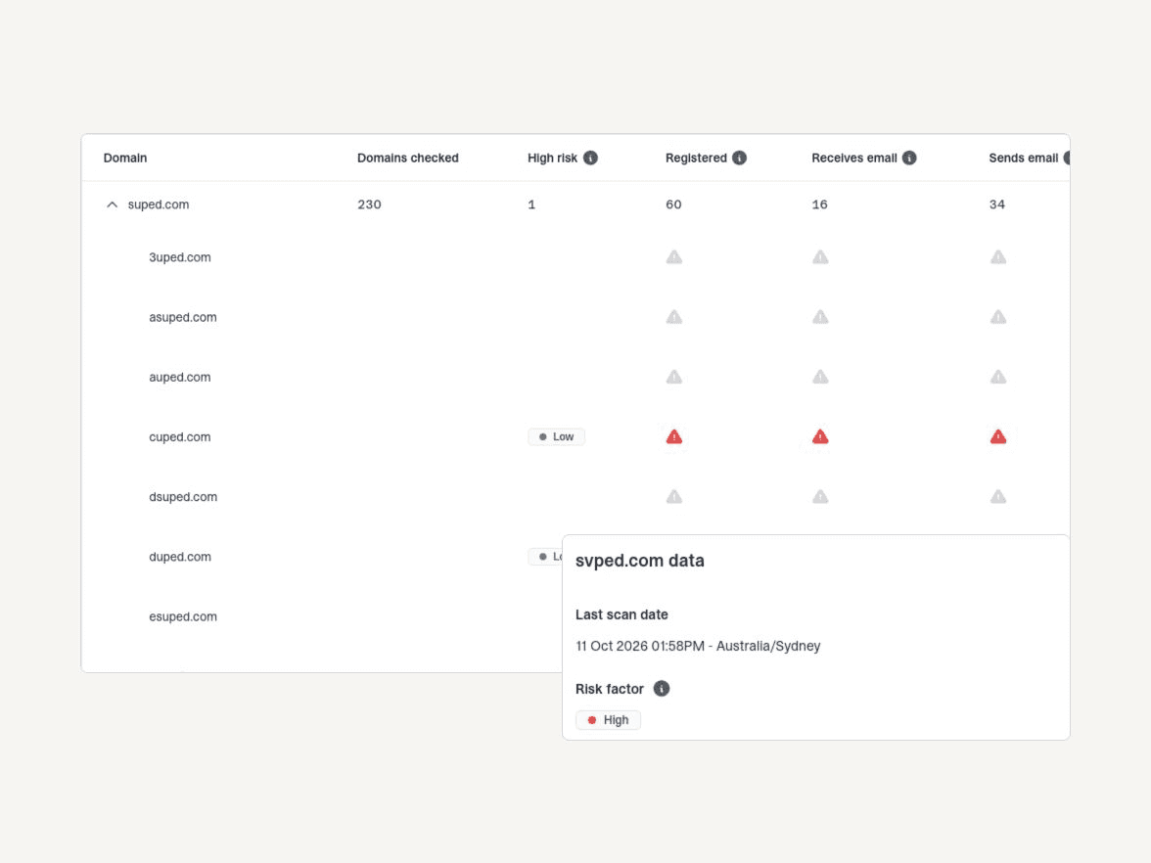Click the Low risk badge for cuped.com
Viewport: 1151px width, 863px height.
click(556, 436)
